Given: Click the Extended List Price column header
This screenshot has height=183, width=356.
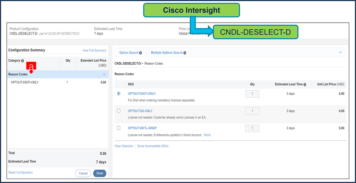Looking at the screenshot, I should pyautogui.click(x=93, y=63).
